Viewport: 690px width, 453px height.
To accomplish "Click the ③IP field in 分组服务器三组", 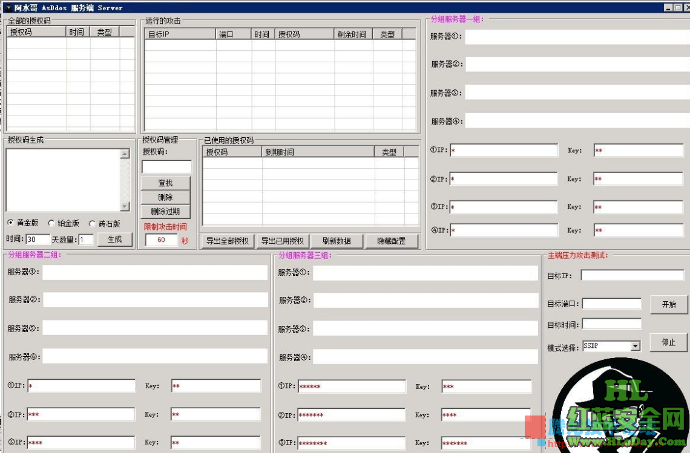I will (352, 443).
